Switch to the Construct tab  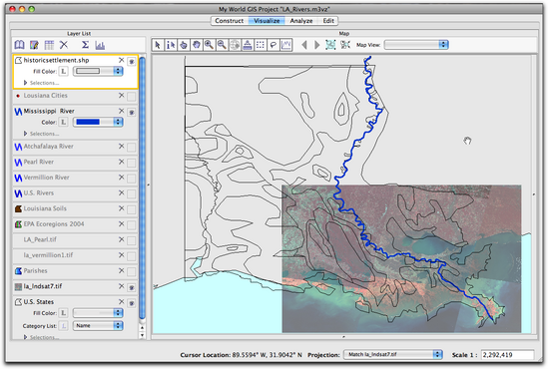click(x=230, y=21)
